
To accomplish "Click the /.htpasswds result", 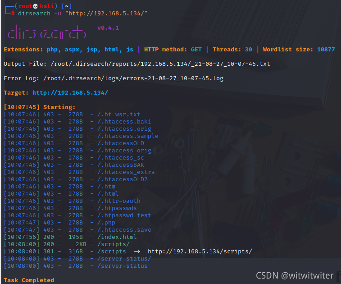I will click(x=117, y=208).
